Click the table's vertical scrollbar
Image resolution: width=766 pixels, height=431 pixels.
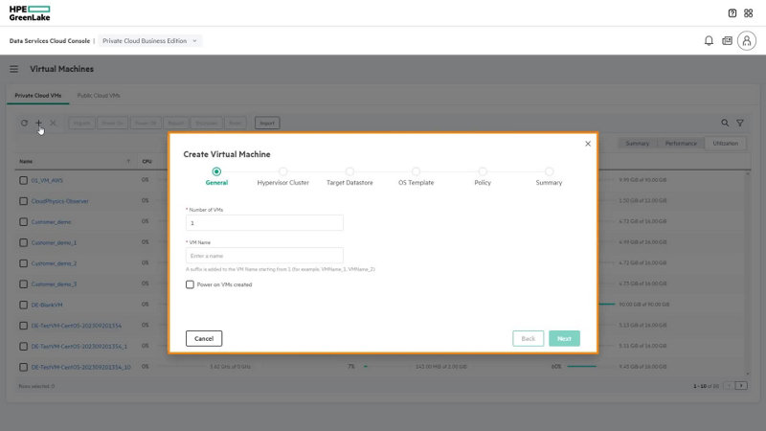[x=748, y=274]
